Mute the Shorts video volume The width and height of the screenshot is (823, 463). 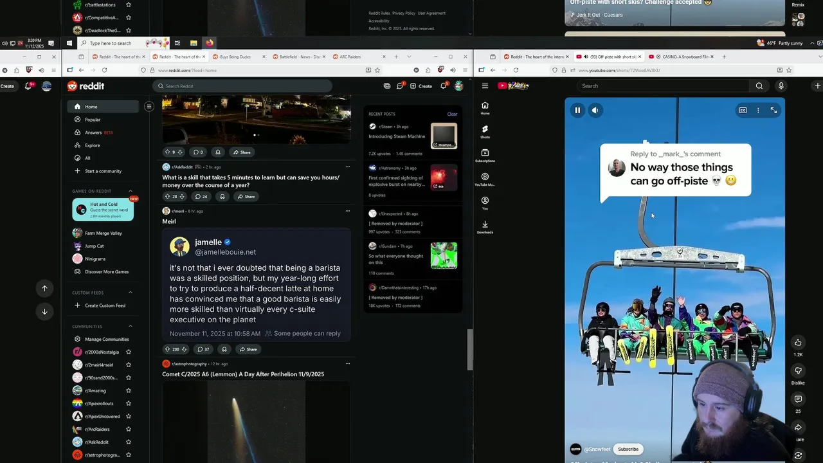[595, 110]
